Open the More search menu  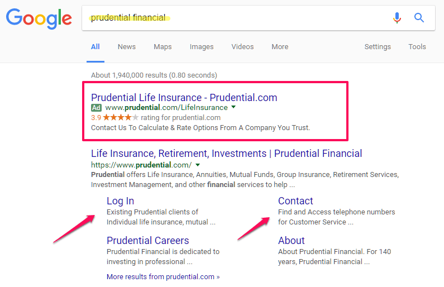(280, 47)
